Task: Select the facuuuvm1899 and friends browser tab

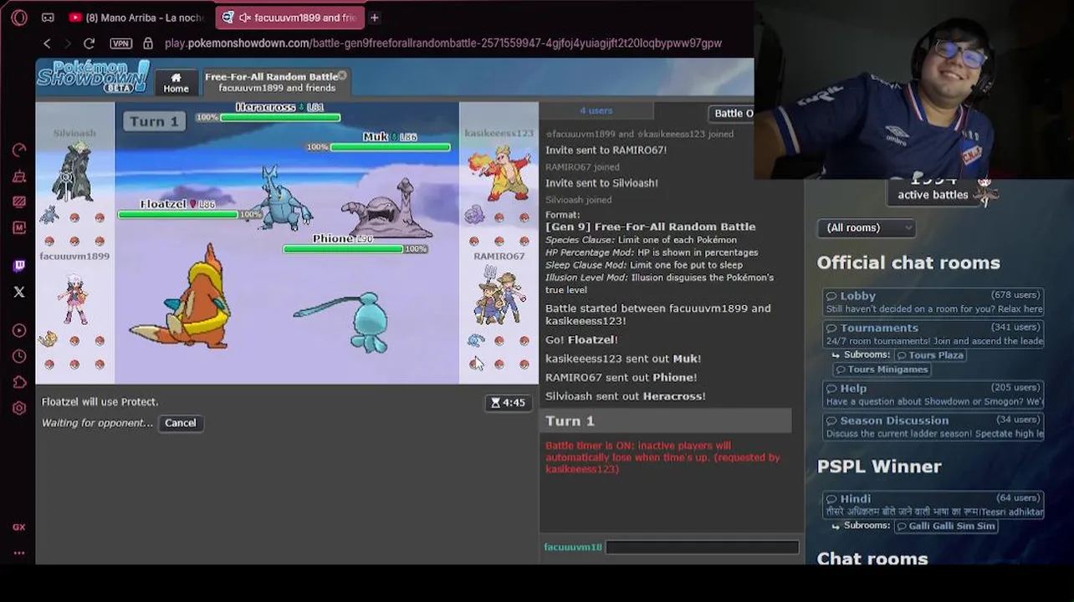Action: click(289, 17)
